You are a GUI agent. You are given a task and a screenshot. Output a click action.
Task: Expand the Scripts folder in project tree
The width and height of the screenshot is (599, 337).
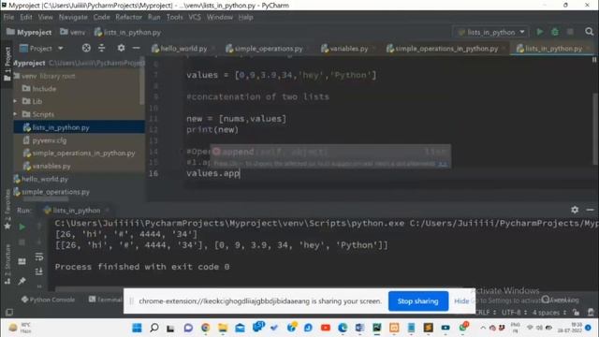coord(15,114)
